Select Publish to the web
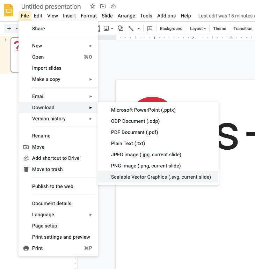Image resolution: width=255 pixels, height=269 pixels. pyautogui.click(x=58, y=186)
